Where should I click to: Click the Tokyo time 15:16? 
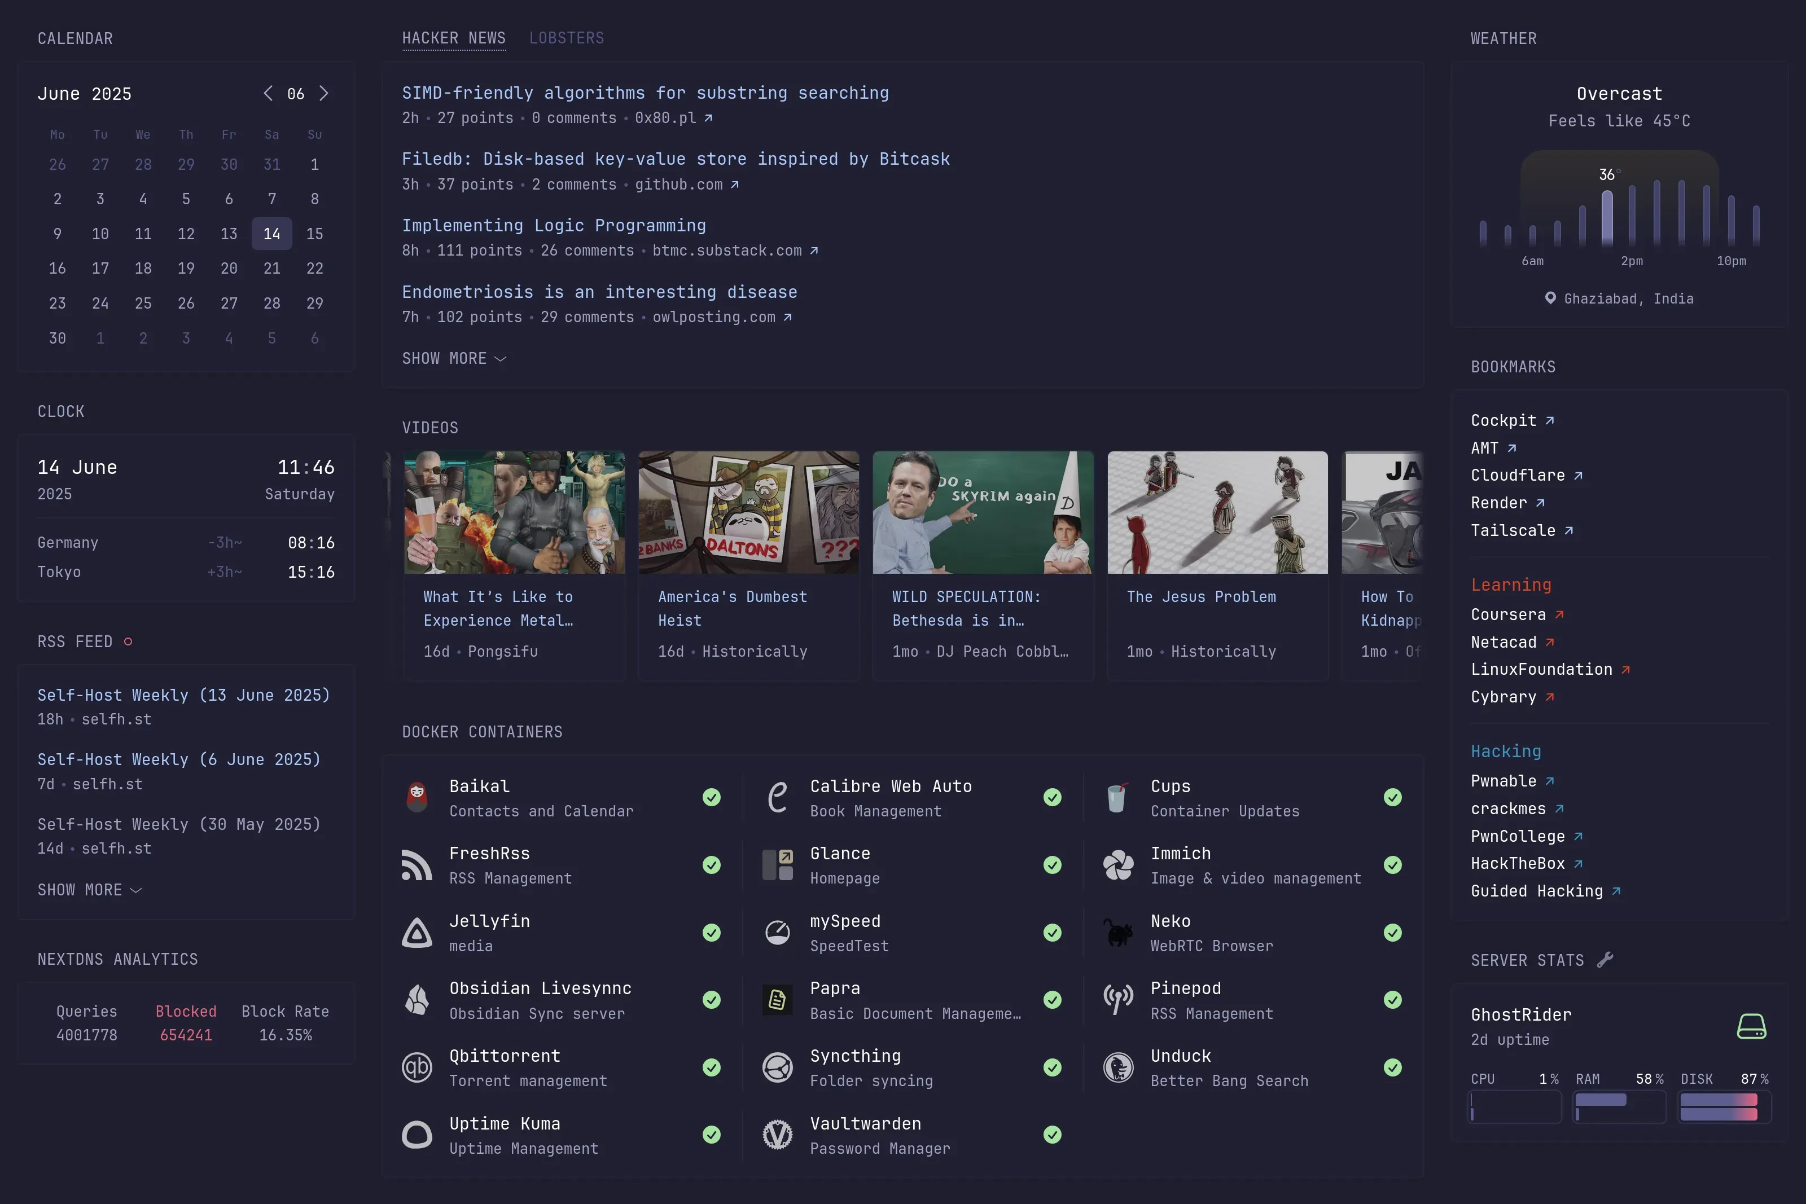point(311,572)
